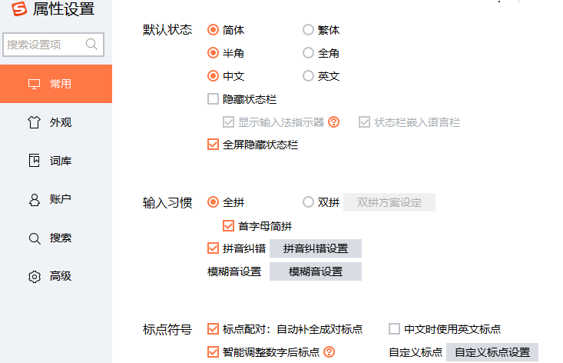
Task: Click the 模糊音设置 button
Action: (315, 271)
